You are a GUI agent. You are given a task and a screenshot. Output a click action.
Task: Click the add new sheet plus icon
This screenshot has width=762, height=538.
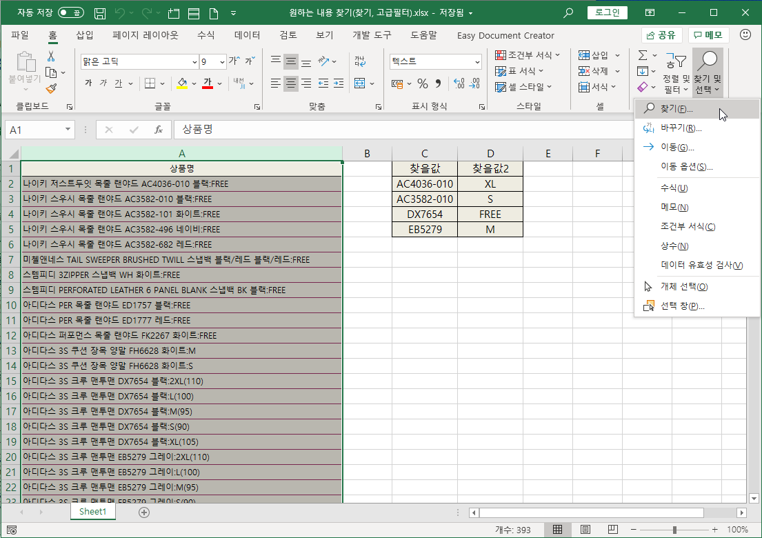144,512
